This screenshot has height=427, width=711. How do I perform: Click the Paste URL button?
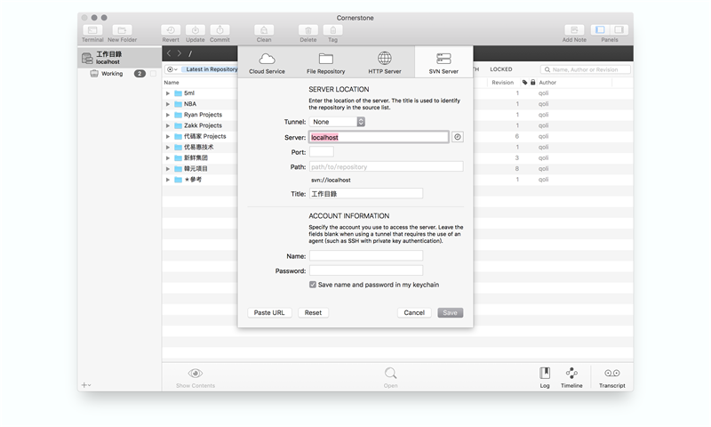tap(269, 313)
